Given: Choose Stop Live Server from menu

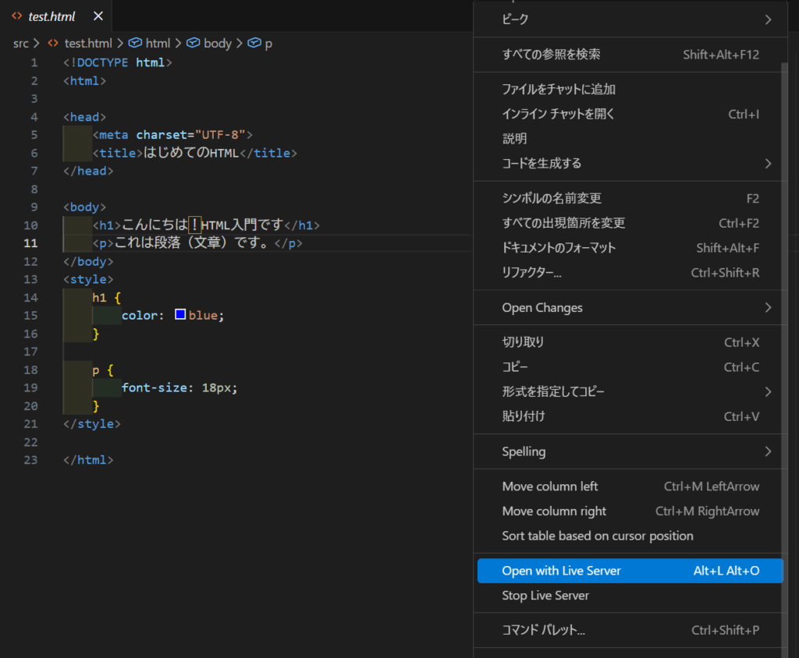Looking at the screenshot, I should pyautogui.click(x=545, y=596).
